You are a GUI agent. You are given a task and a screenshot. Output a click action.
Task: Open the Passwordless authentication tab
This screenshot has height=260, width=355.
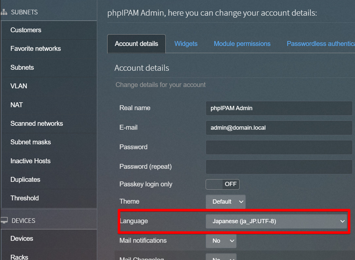click(321, 44)
